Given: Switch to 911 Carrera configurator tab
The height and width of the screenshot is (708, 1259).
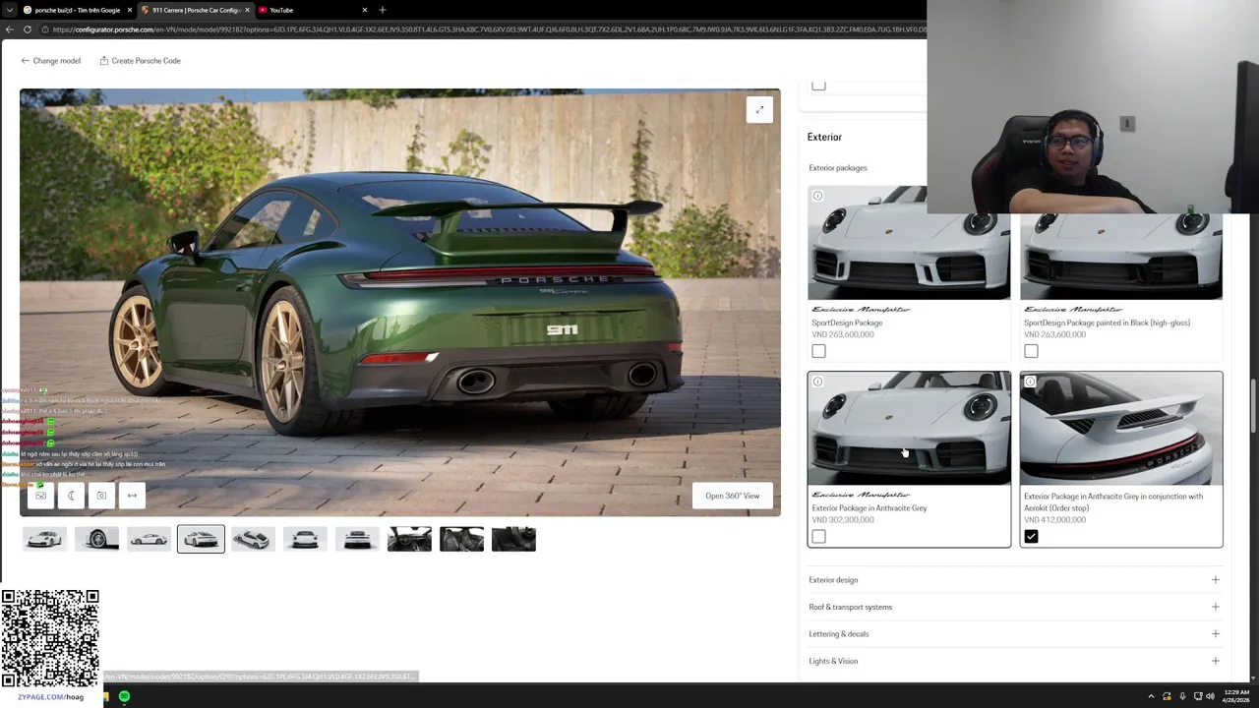Looking at the screenshot, I should (x=196, y=10).
